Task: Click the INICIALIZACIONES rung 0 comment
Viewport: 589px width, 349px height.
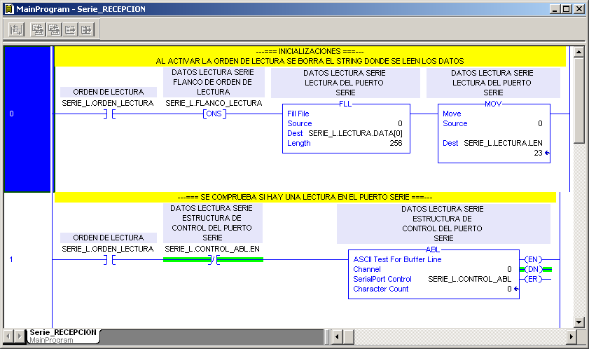Action: tap(310, 56)
